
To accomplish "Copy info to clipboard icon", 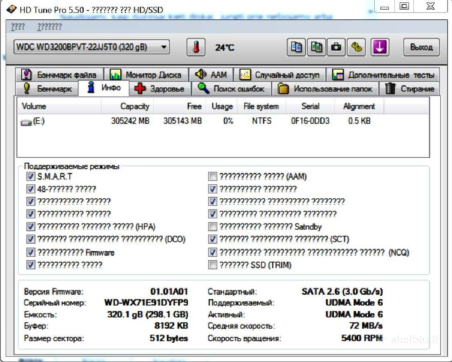I will tap(296, 47).
